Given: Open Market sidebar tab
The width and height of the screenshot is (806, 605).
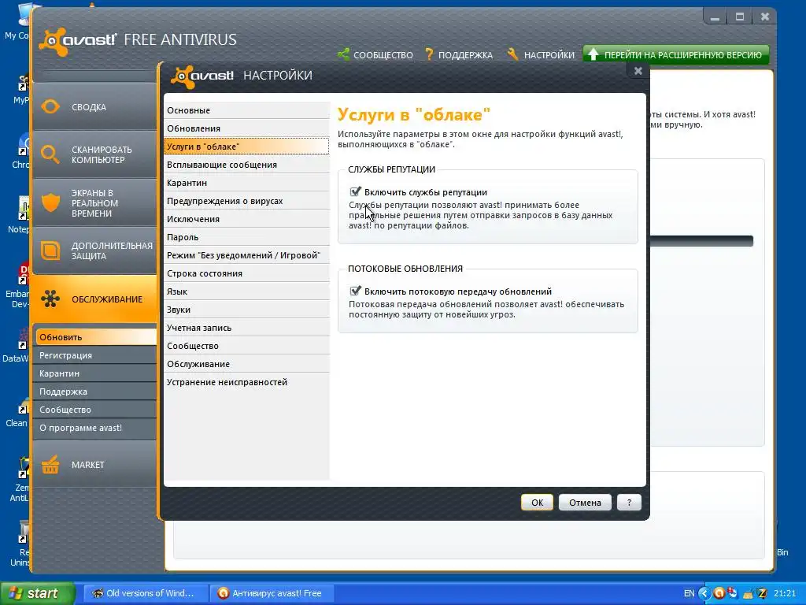Looking at the screenshot, I should pyautogui.click(x=94, y=465).
